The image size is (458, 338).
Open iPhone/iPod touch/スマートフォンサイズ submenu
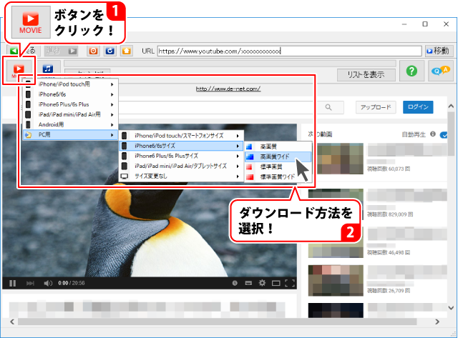(181, 136)
